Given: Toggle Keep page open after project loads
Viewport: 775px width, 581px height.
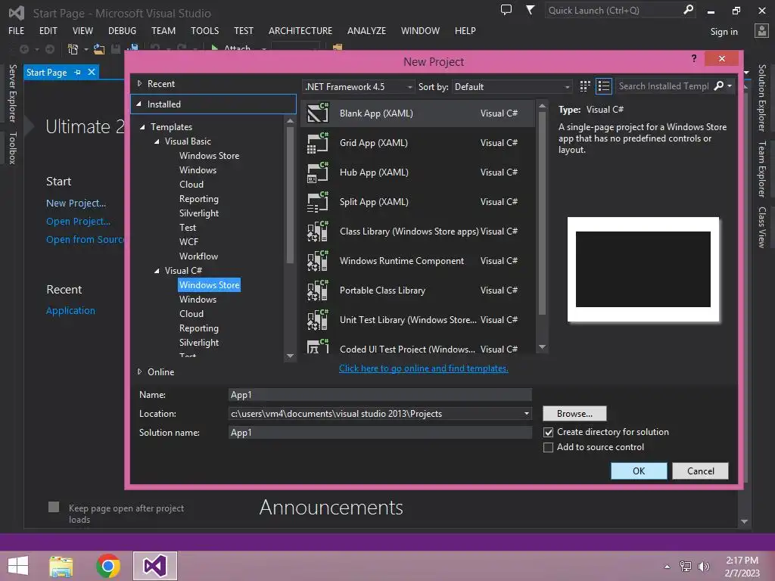Looking at the screenshot, I should click(x=54, y=507).
